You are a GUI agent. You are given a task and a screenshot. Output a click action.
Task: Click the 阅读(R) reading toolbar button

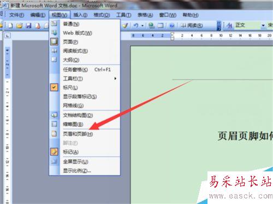192,26
